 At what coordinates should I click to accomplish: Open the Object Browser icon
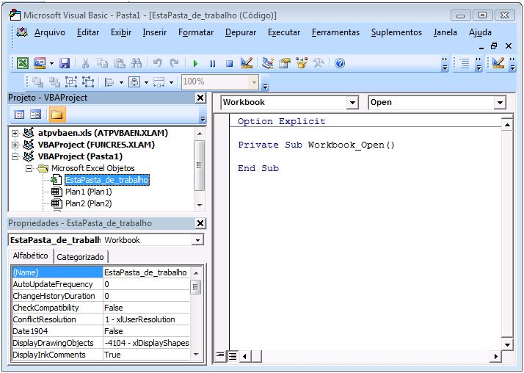coord(302,63)
